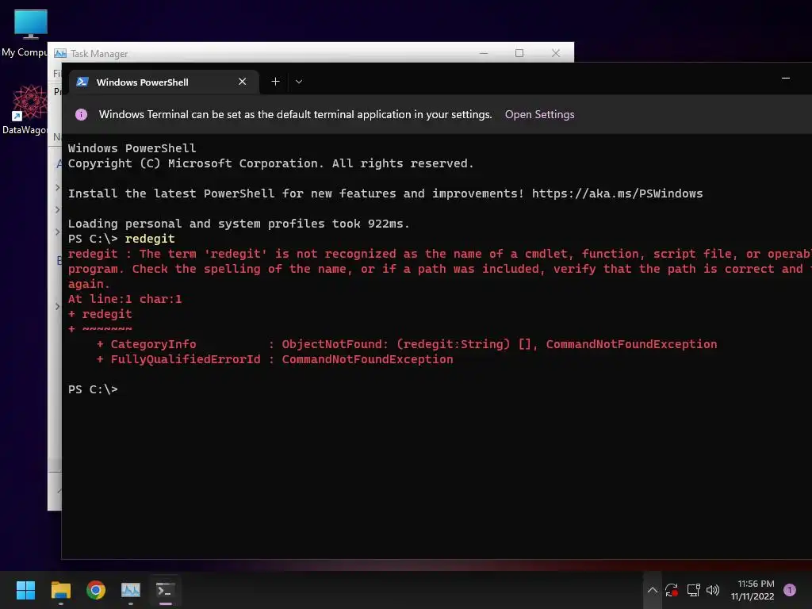
Task: Minimize the Windows Terminal window
Action: click(x=786, y=79)
